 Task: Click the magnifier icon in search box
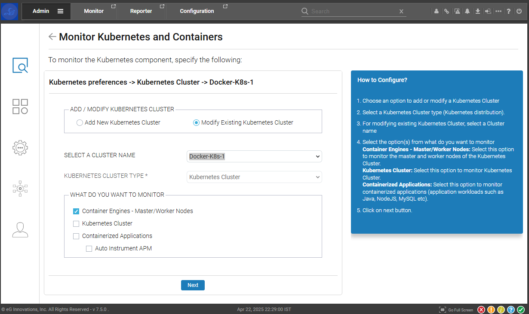pos(305,11)
